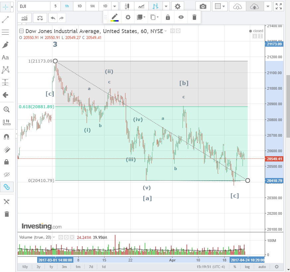Viewport: 290px width, 272px height.
Task: Select the bars chart style
Action: tap(156, 7)
